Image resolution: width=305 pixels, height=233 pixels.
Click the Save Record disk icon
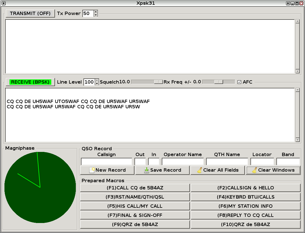coord(146,170)
